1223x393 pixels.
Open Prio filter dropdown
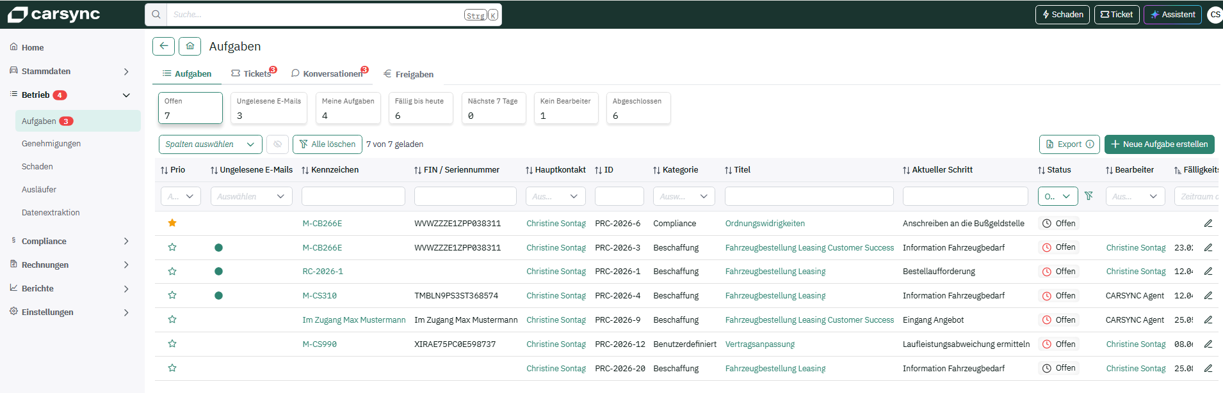(x=181, y=196)
